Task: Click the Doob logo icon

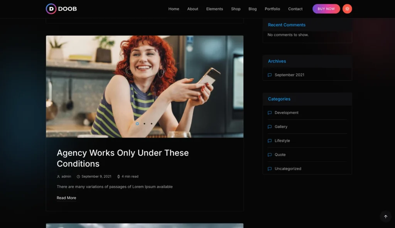Action: [x=51, y=9]
